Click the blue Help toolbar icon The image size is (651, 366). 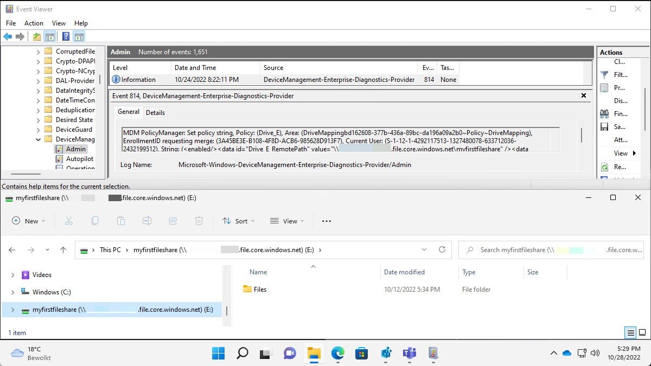[x=66, y=37]
